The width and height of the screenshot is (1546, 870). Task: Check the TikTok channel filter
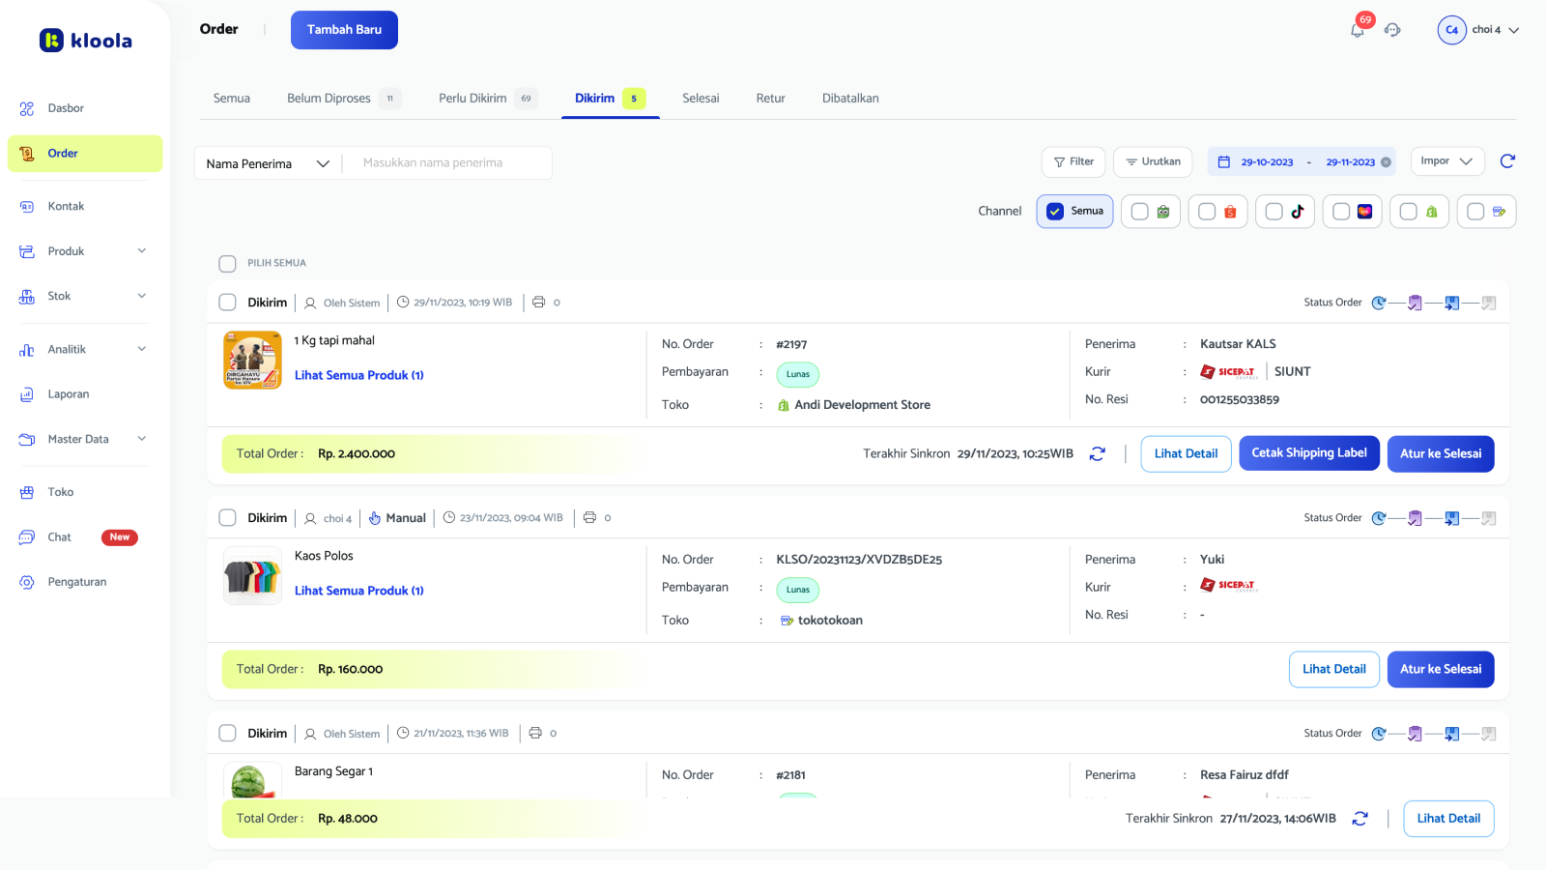click(x=1272, y=212)
